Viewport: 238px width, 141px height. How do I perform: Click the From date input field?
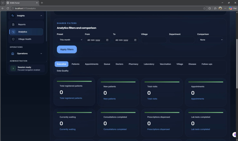98,40
